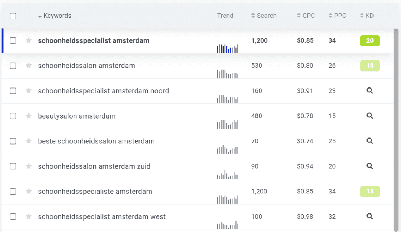
Task: Click search volume 70
Action: point(255,141)
